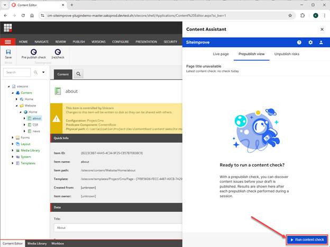Viewport: 330px width, 247px height.
Task: Expand the Forms tree node
Action: click(13, 138)
